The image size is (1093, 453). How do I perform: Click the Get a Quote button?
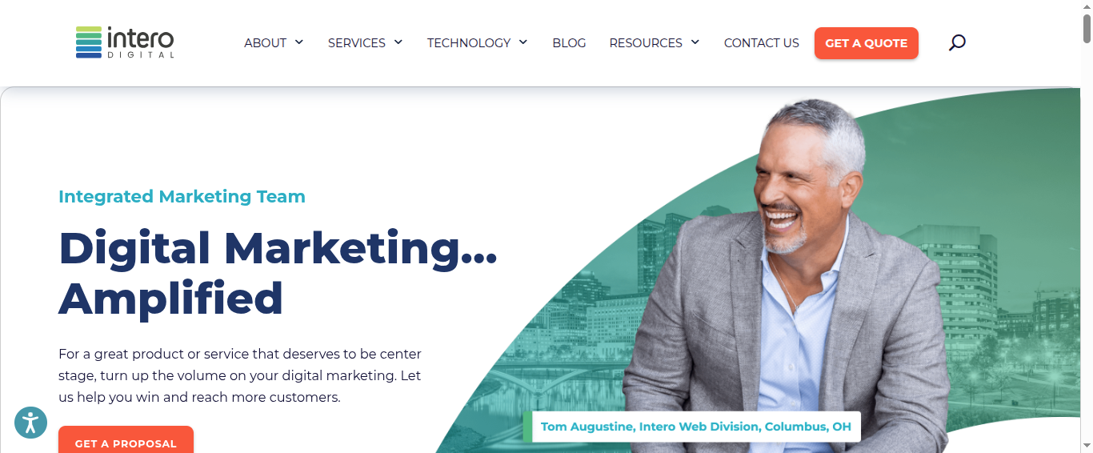(867, 43)
